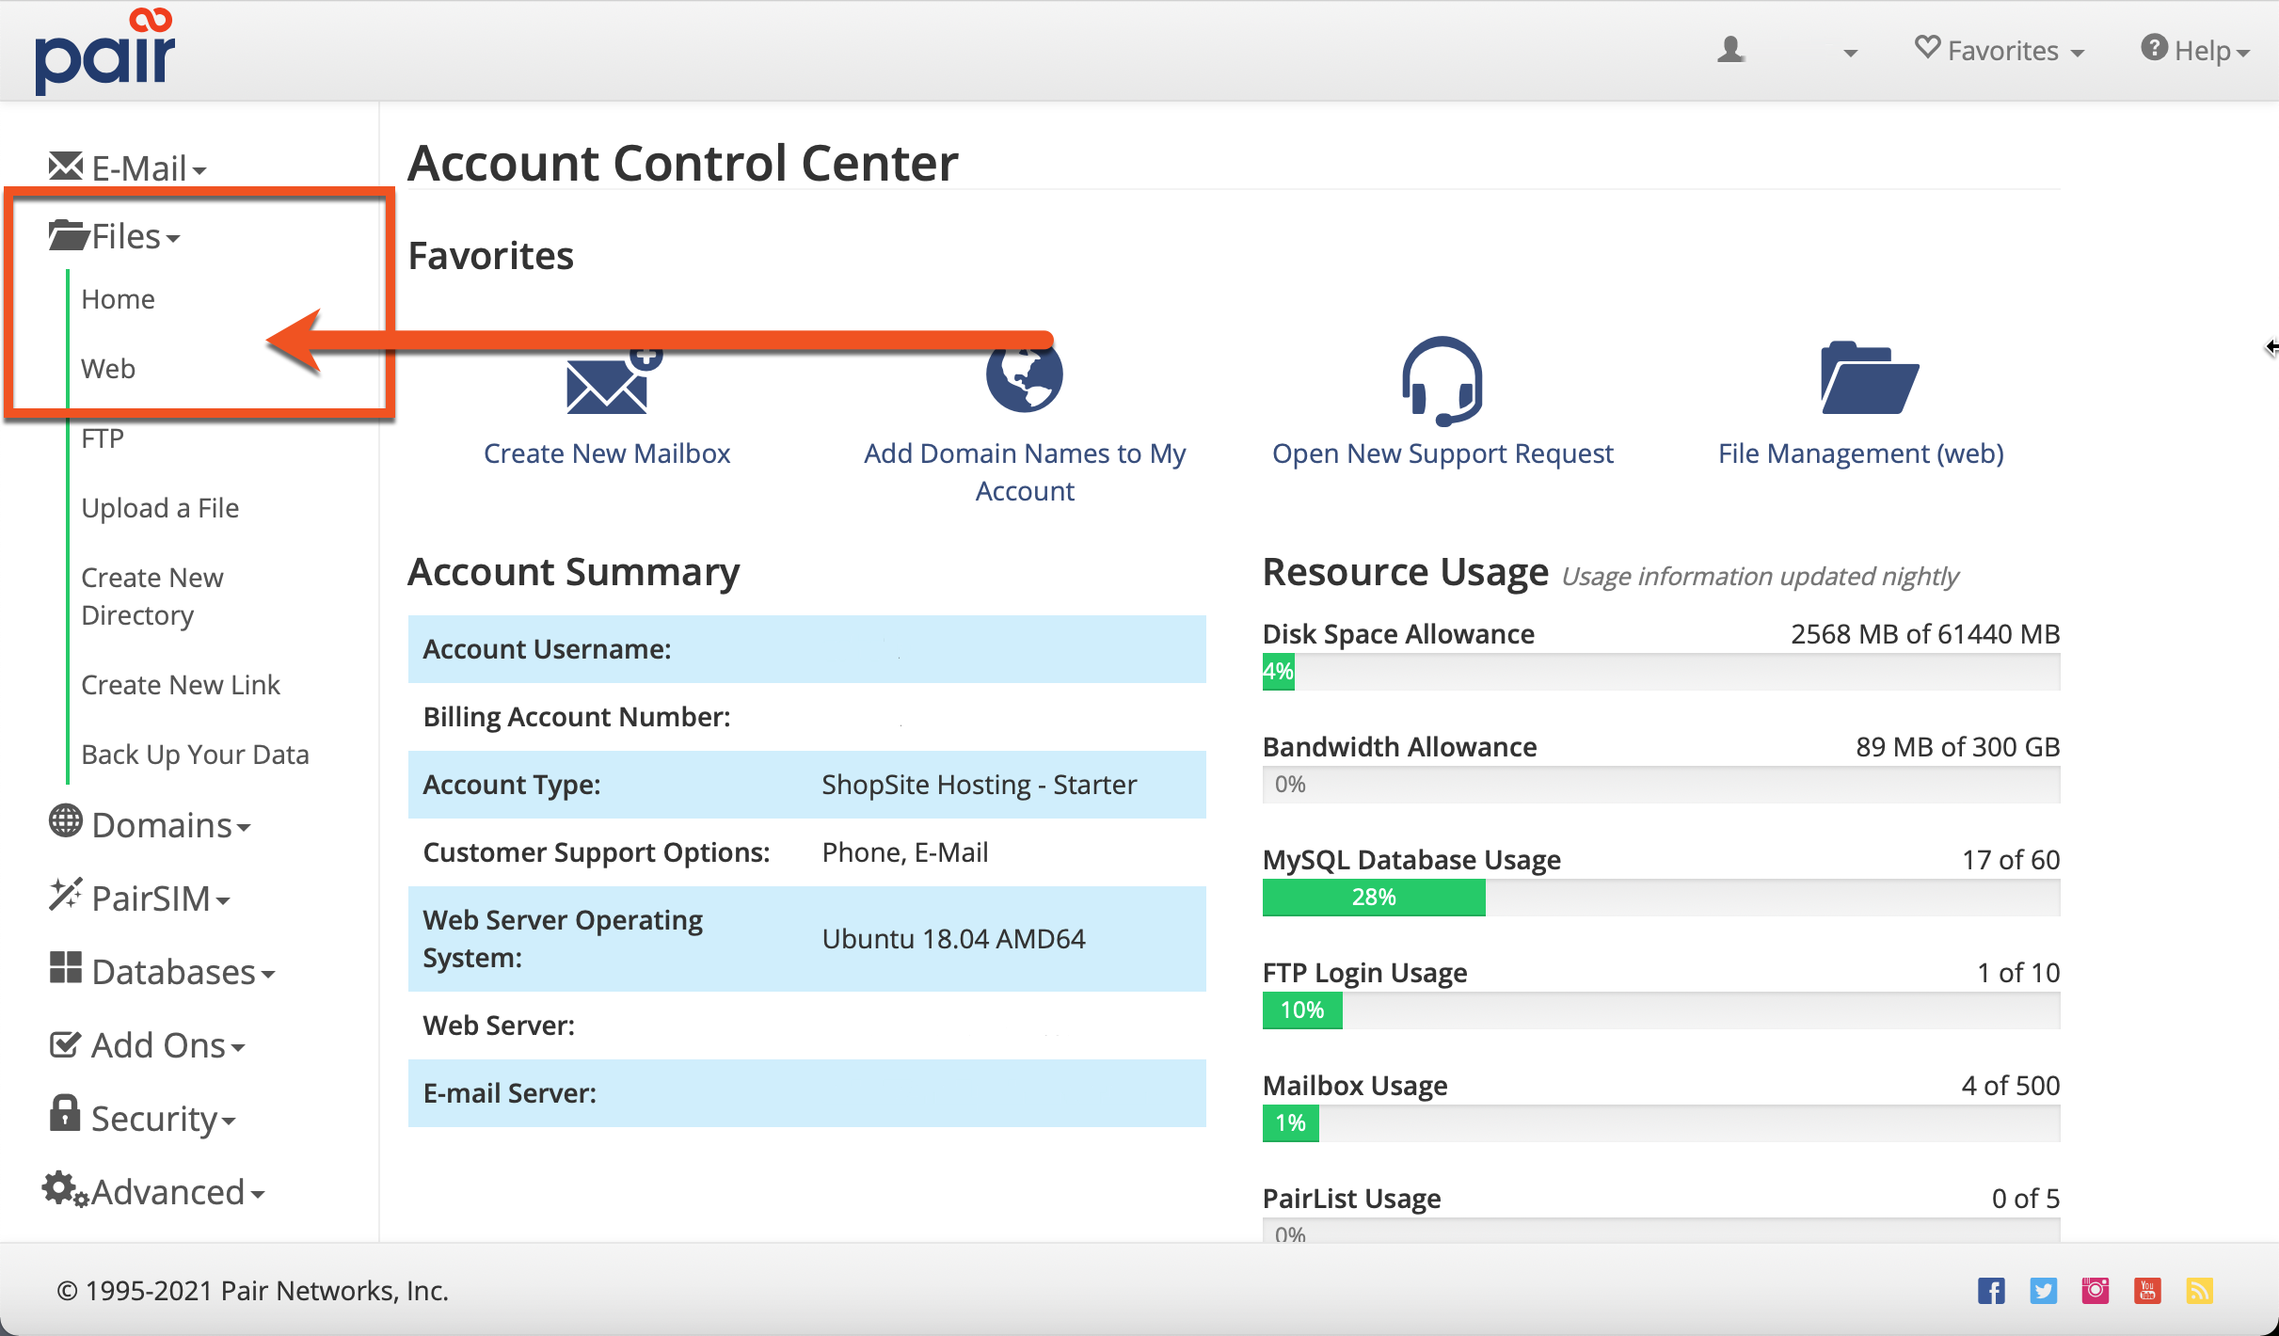The image size is (2279, 1336).
Task: Open the Facebook icon in footer
Action: tap(1991, 1291)
